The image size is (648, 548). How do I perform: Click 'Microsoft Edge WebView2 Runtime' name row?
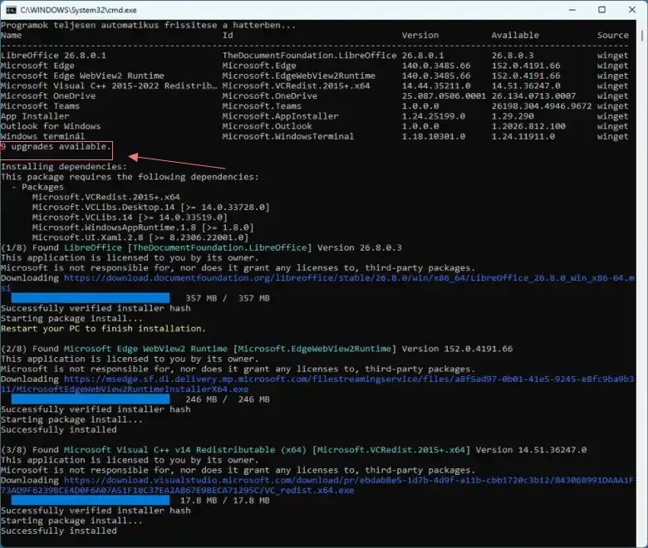pyautogui.click(x=82, y=76)
